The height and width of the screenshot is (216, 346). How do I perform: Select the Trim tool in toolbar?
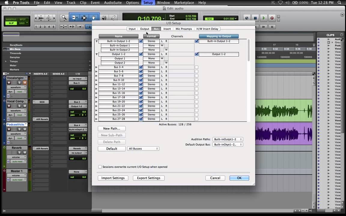pyautogui.click(x=74, y=18)
